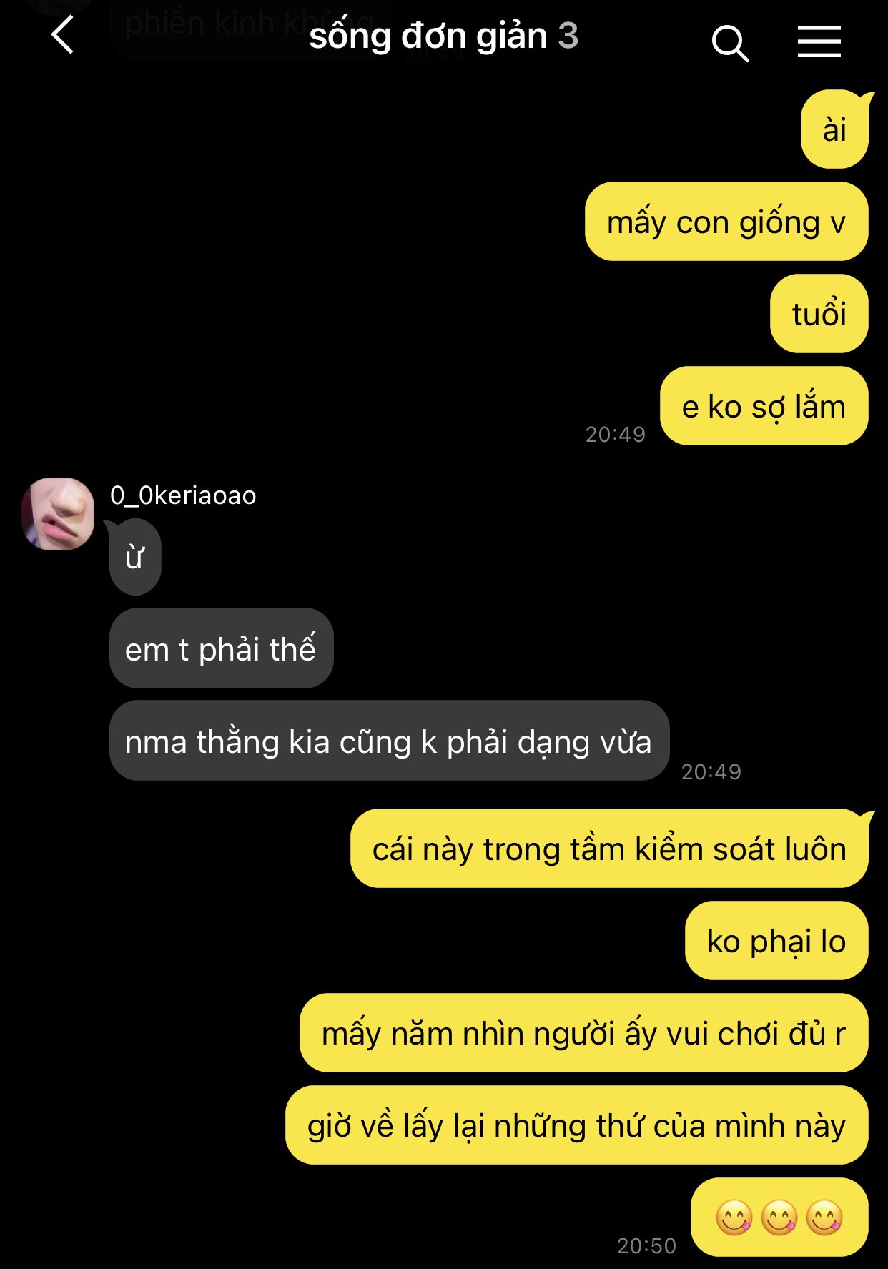Tap the back arrow icon
888x1269 pixels.
pos(63,35)
